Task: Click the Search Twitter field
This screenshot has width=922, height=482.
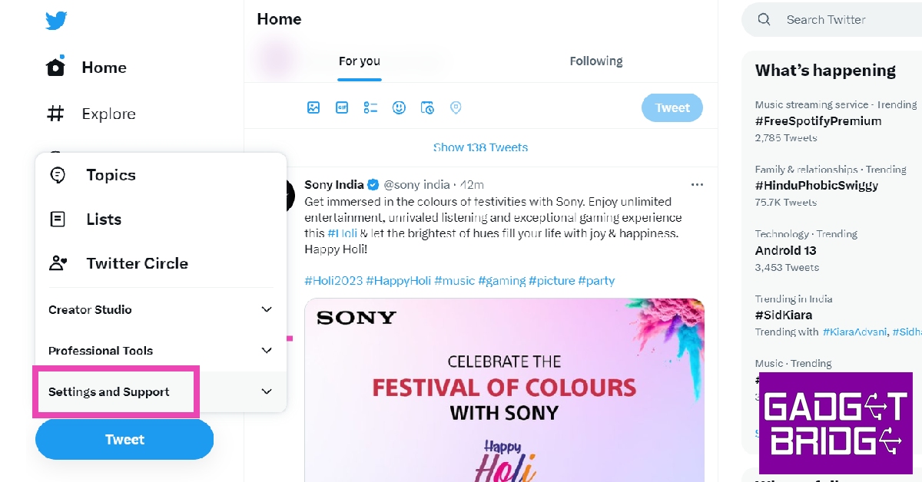Action: coord(837,20)
